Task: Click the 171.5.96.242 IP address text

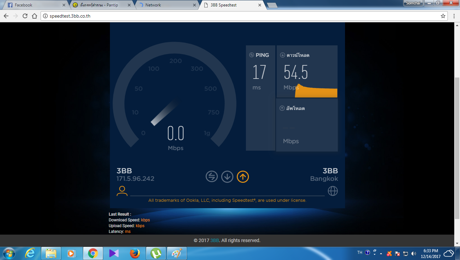Action: click(135, 179)
